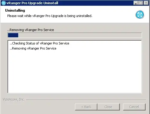
Task: Click the Close button beside Back
Action: click(x=108, y=107)
